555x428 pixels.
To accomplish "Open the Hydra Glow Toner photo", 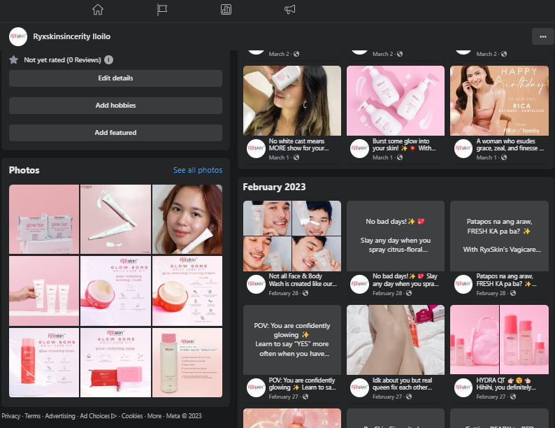I will 187,362.
